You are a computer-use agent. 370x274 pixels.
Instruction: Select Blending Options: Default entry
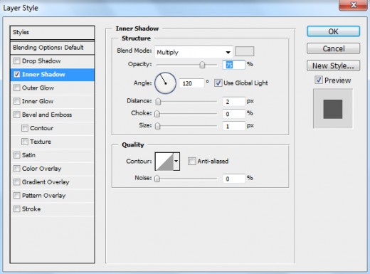52,48
